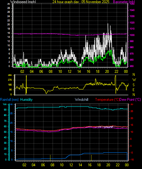
Task: Click the 12 windspeed axis value
Action: pos(9,41)
